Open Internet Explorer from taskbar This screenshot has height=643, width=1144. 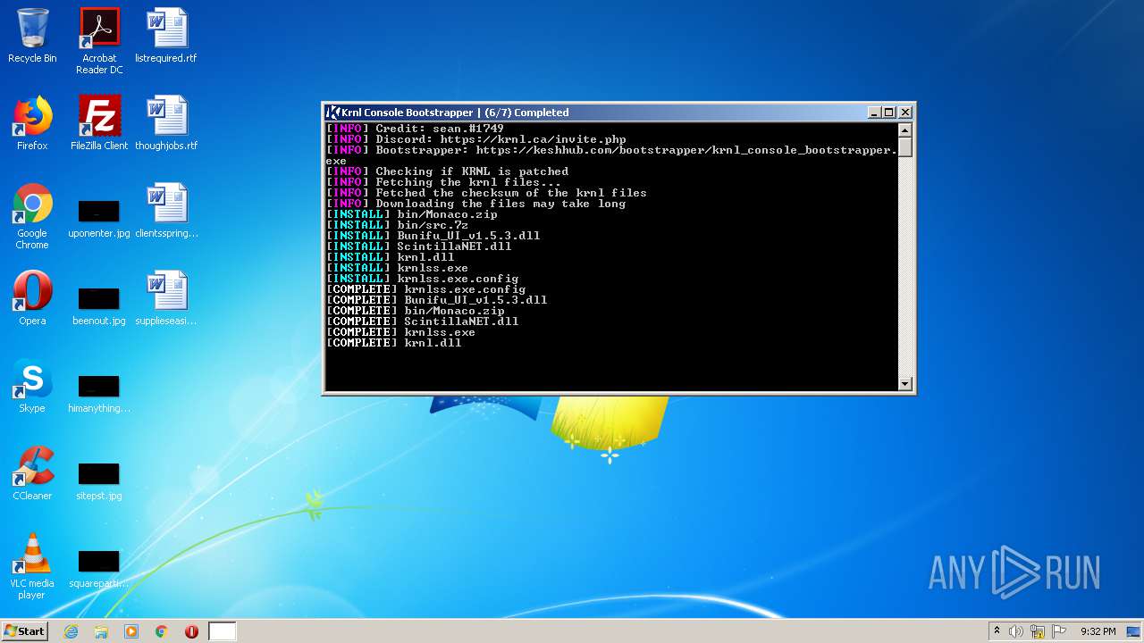click(x=71, y=631)
